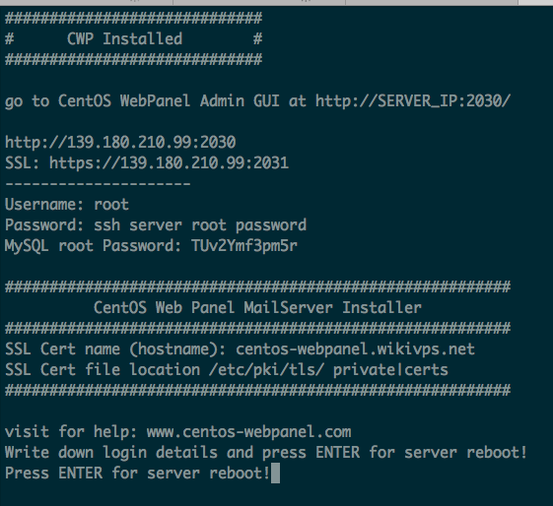Viewport: 553px width, 506px height.
Task: Click the www.centos-webpanel.com help address
Action: (248, 432)
